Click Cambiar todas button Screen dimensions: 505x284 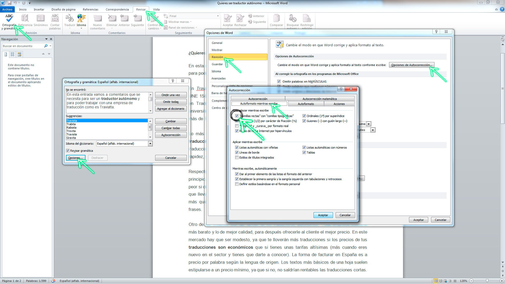coord(171,128)
